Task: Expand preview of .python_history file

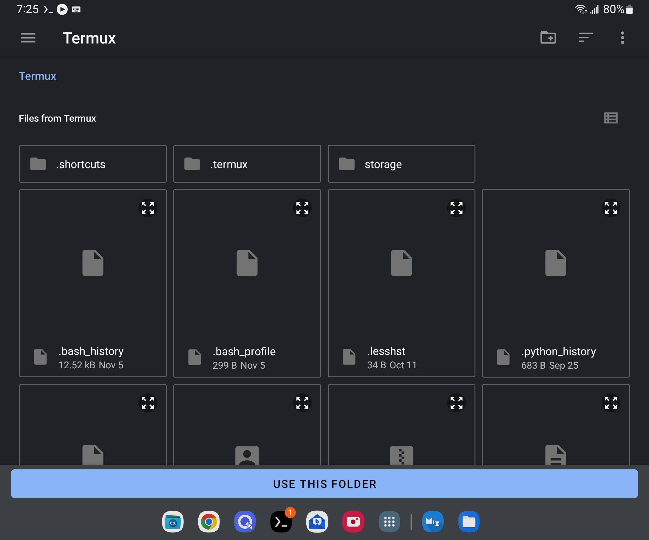Action: tap(611, 208)
